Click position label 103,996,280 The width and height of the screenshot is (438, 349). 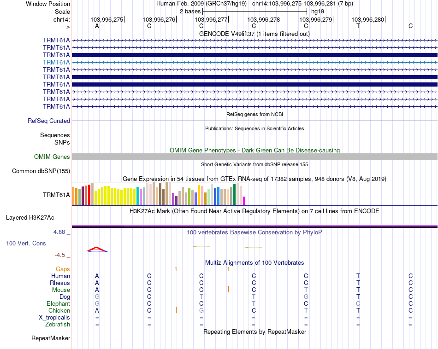coord(367,19)
